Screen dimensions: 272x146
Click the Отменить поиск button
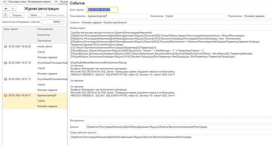[x=55, y=15]
